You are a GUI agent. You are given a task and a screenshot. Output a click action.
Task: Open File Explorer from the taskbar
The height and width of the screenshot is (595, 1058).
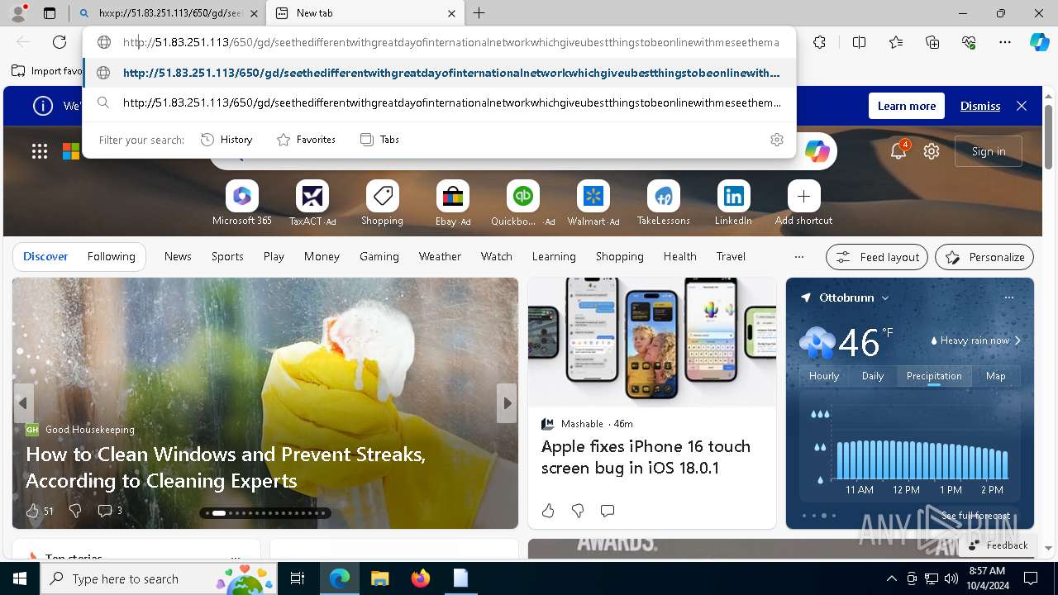(379, 578)
